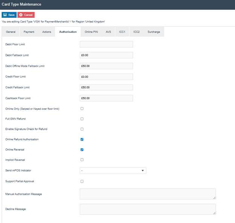The height and width of the screenshot is (223, 235).
Task: Go to the Surcharge tab
Action: 154,32
